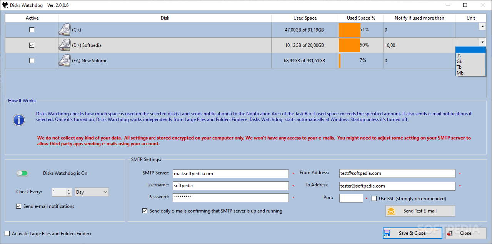Click the SMTP Server input field
This screenshot has width=492, height=244.
point(230,174)
